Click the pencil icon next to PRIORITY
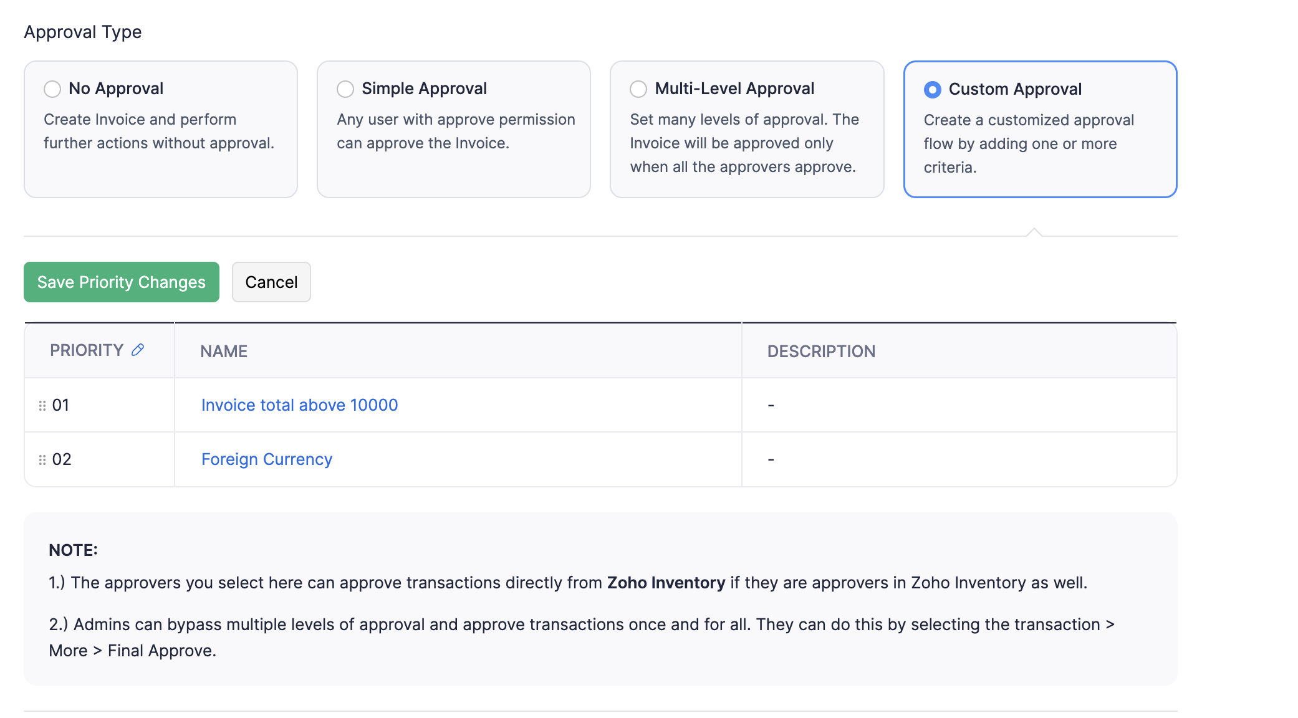The height and width of the screenshot is (718, 1298). coord(138,350)
